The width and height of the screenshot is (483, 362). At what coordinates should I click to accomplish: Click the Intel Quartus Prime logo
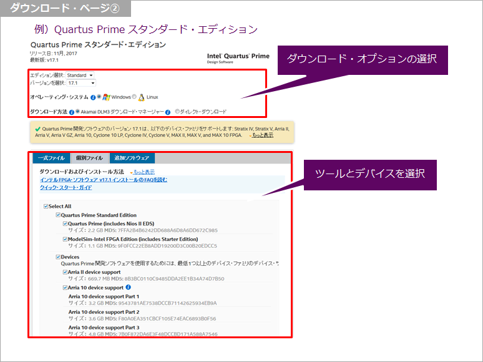238,57
